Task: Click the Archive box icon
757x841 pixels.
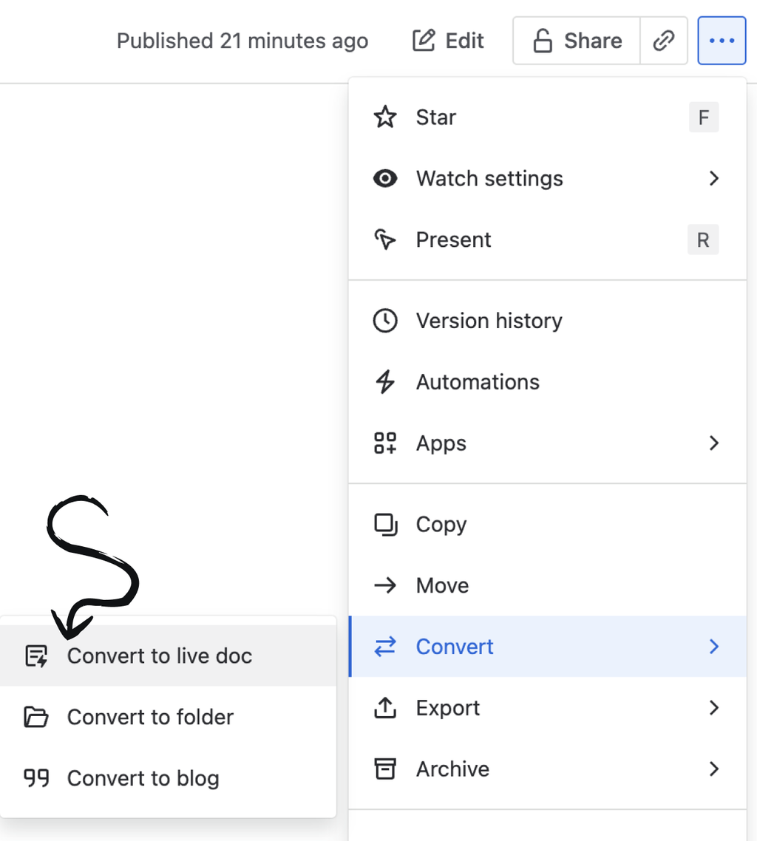Action: click(x=385, y=769)
